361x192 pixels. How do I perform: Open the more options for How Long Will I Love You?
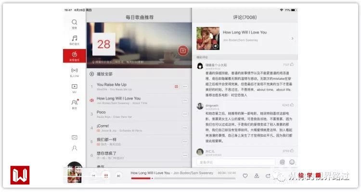[x=185, y=101]
